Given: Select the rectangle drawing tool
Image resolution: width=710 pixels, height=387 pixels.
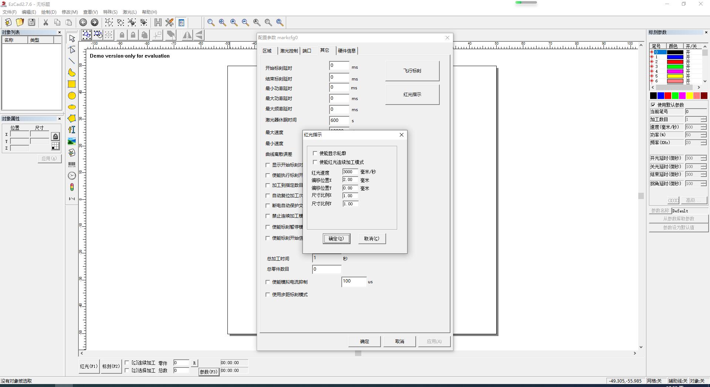Looking at the screenshot, I should (x=72, y=84).
